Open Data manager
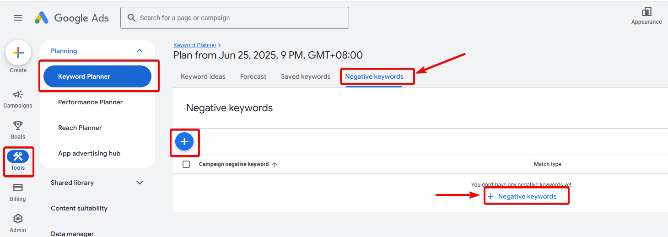The width and height of the screenshot is (668, 237). 72,233
